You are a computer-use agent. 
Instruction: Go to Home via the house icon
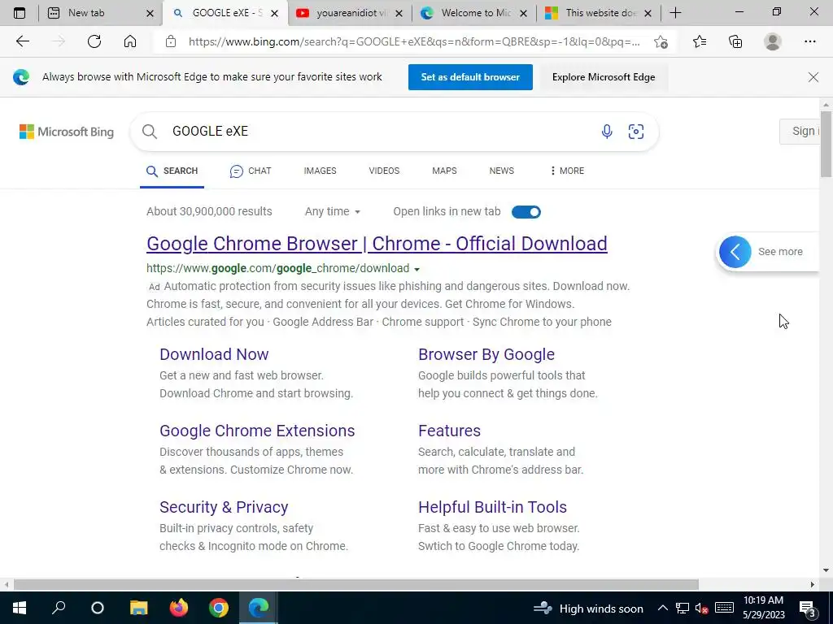[130, 41]
